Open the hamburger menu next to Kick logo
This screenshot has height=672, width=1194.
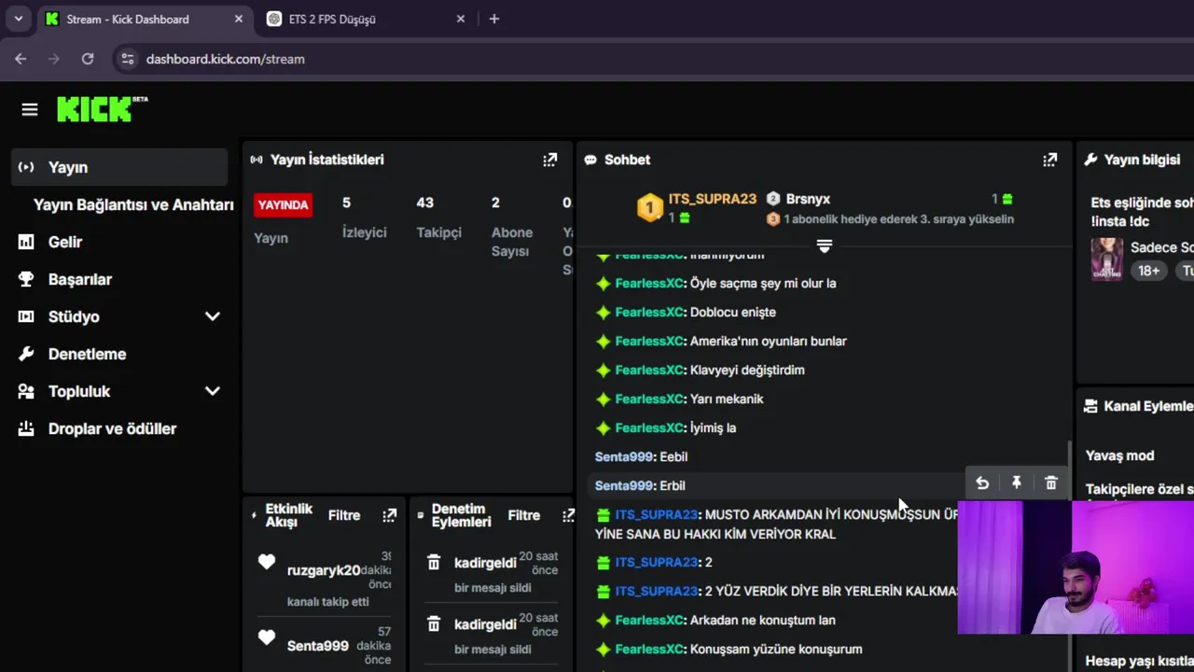(30, 110)
